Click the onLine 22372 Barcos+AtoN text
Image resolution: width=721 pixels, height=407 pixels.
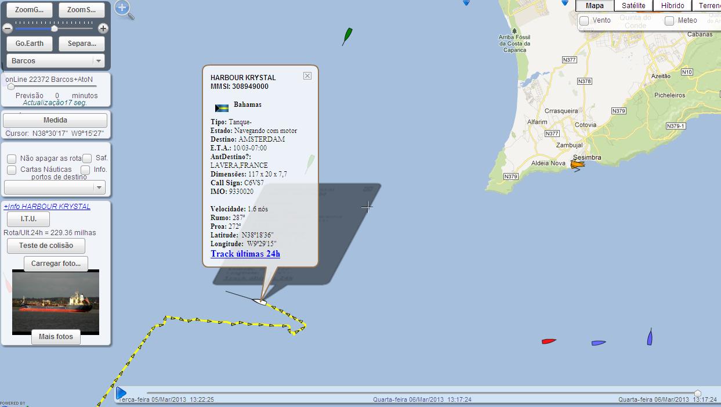tap(49, 79)
